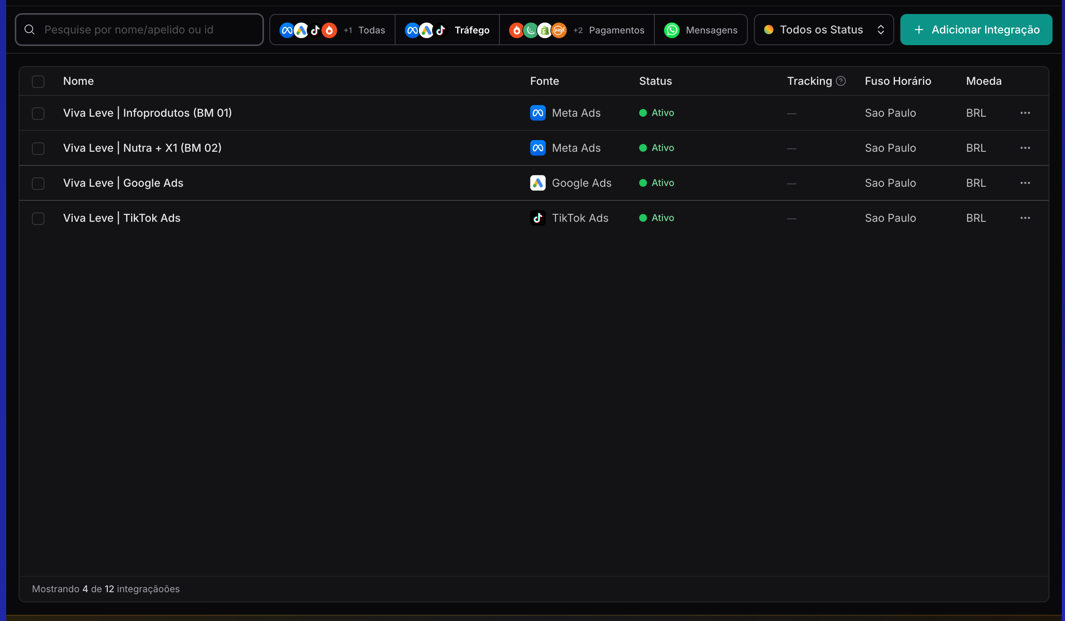The image size is (1065, 621).
Task: Click name Viva Leve | Infoprodutos (BM 01)
Action: point(147,113)
